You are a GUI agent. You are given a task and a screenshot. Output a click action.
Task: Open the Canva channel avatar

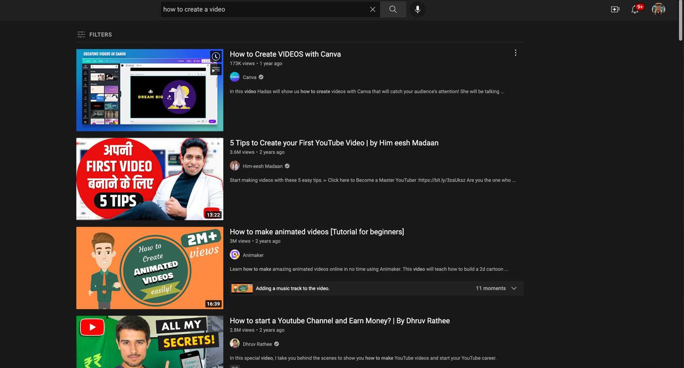coord(235,77)
